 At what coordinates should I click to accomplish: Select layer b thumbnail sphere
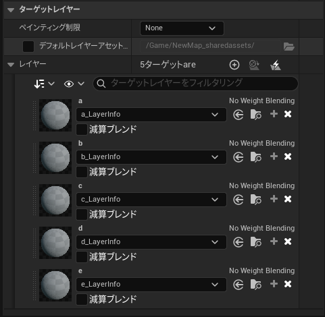click(x=55, y=158)
